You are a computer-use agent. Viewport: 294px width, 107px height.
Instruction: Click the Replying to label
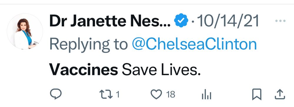[89, 45]
